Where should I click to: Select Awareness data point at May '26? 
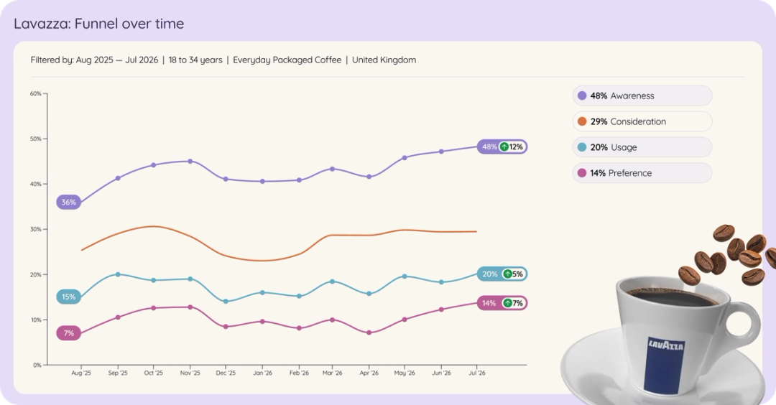(x=405, y=158)
